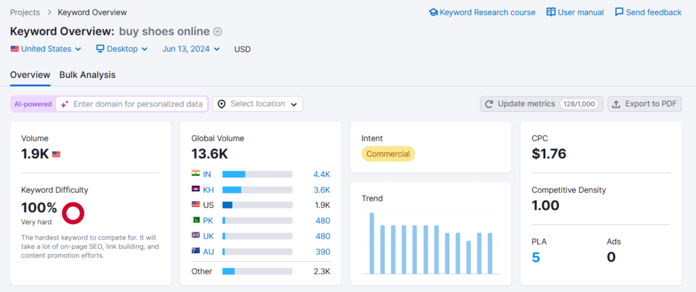Click the plus icon beside buy shoes online

click(217, 31)
